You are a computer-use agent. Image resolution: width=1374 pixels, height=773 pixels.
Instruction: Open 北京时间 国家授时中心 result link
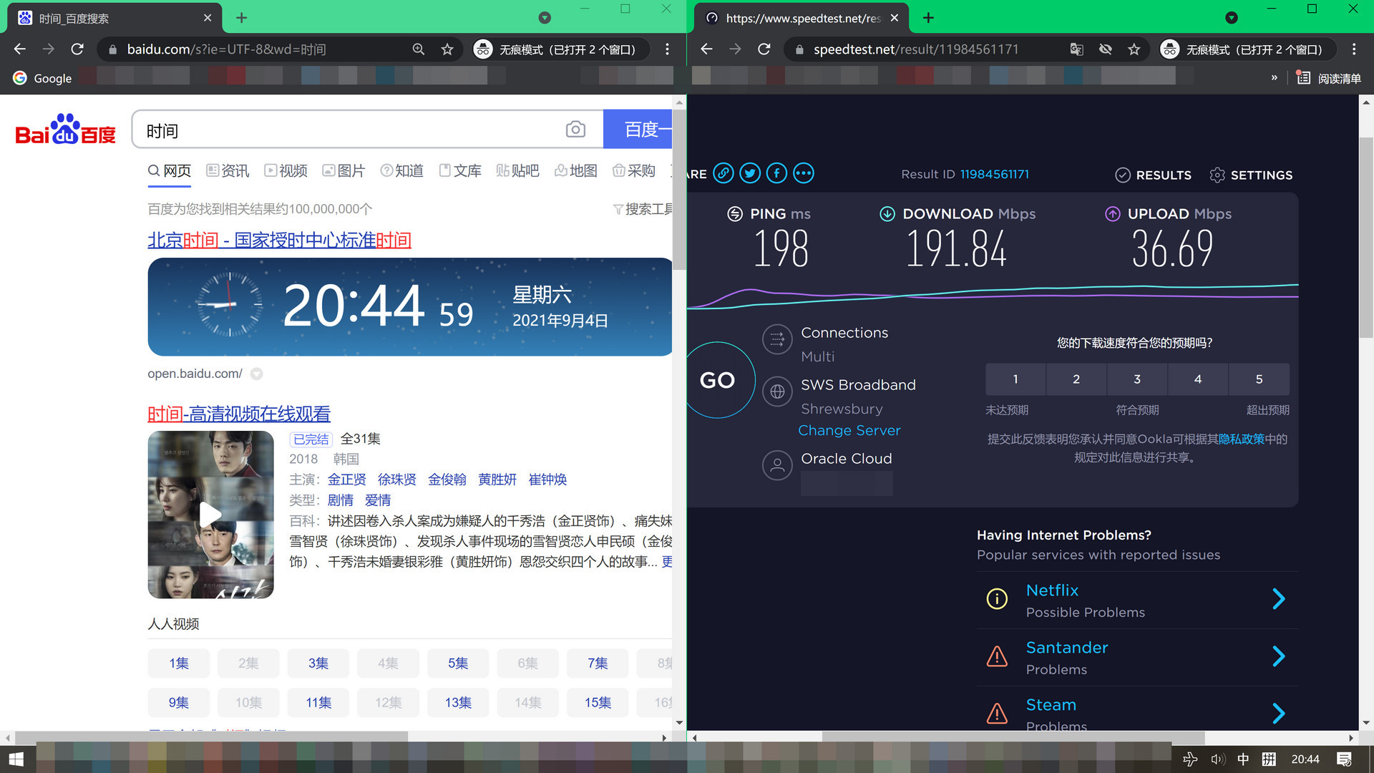[x=279, y=240]
